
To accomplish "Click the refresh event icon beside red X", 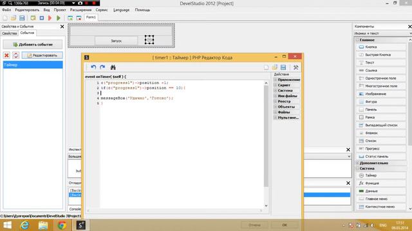I will click(x=15, y=55).
